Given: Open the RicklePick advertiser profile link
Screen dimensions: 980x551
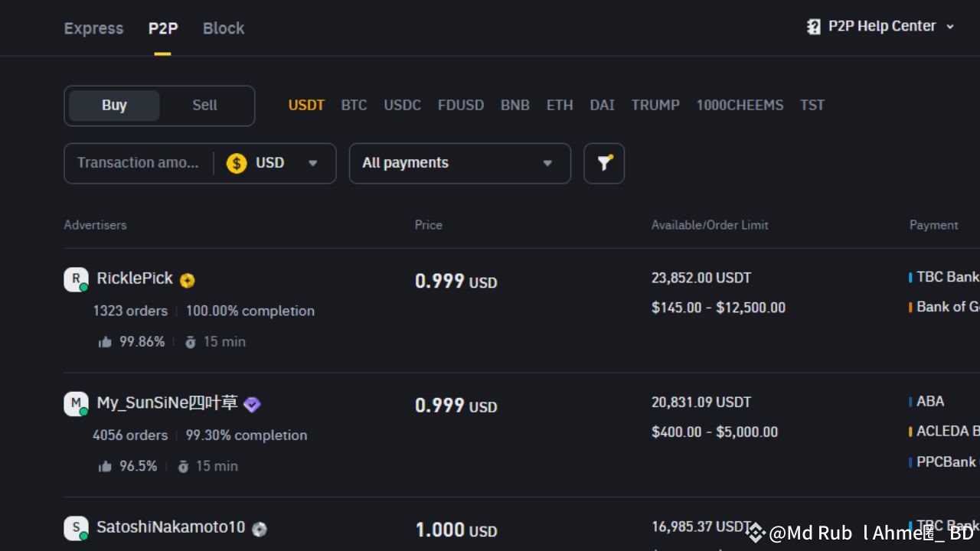Looking at the screenshot, I should click(x=135, y=279).
